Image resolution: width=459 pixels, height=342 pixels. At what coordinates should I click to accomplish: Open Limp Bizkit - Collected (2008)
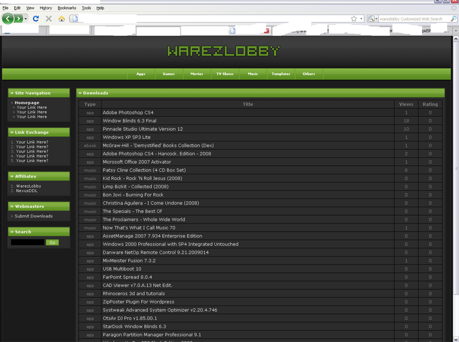click(x=135, y=187)
